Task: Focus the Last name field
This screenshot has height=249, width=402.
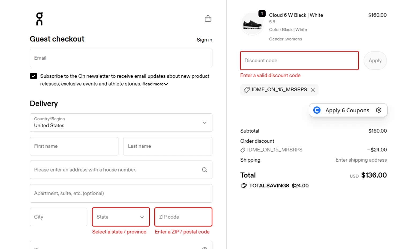Action: pos(168,146)
